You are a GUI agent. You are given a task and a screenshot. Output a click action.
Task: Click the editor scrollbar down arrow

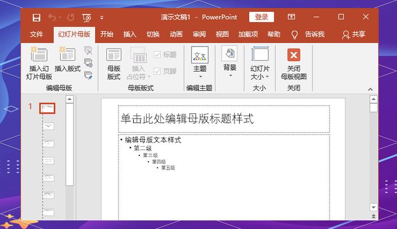pos(373,207)
